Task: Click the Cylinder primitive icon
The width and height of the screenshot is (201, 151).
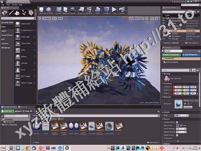Action: (18, 63)
